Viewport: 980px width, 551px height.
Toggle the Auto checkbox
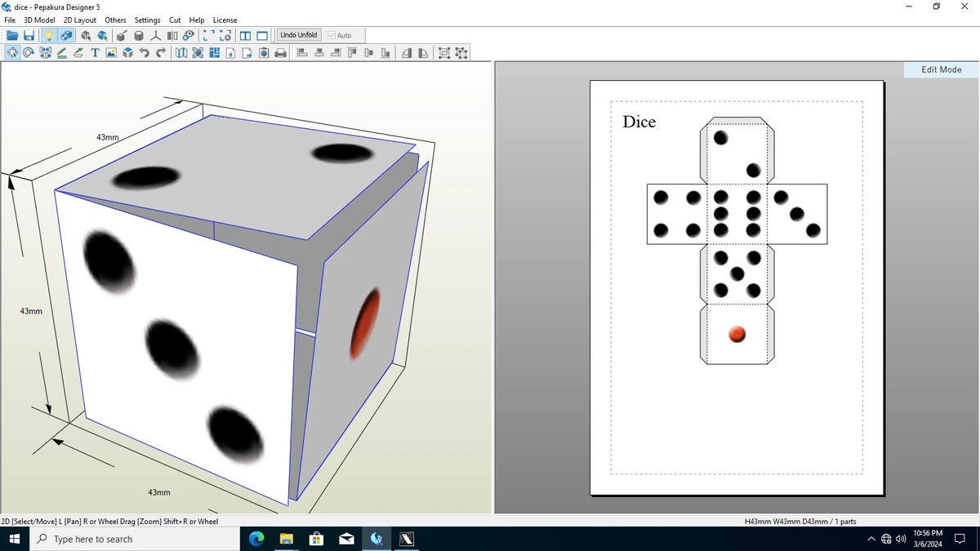(340, 35)
